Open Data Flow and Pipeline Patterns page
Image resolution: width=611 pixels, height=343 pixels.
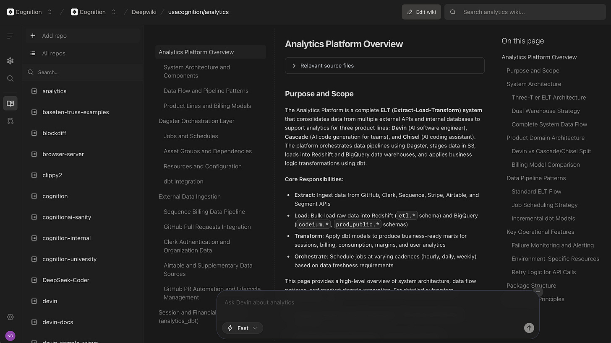click(x=206, y=91)
